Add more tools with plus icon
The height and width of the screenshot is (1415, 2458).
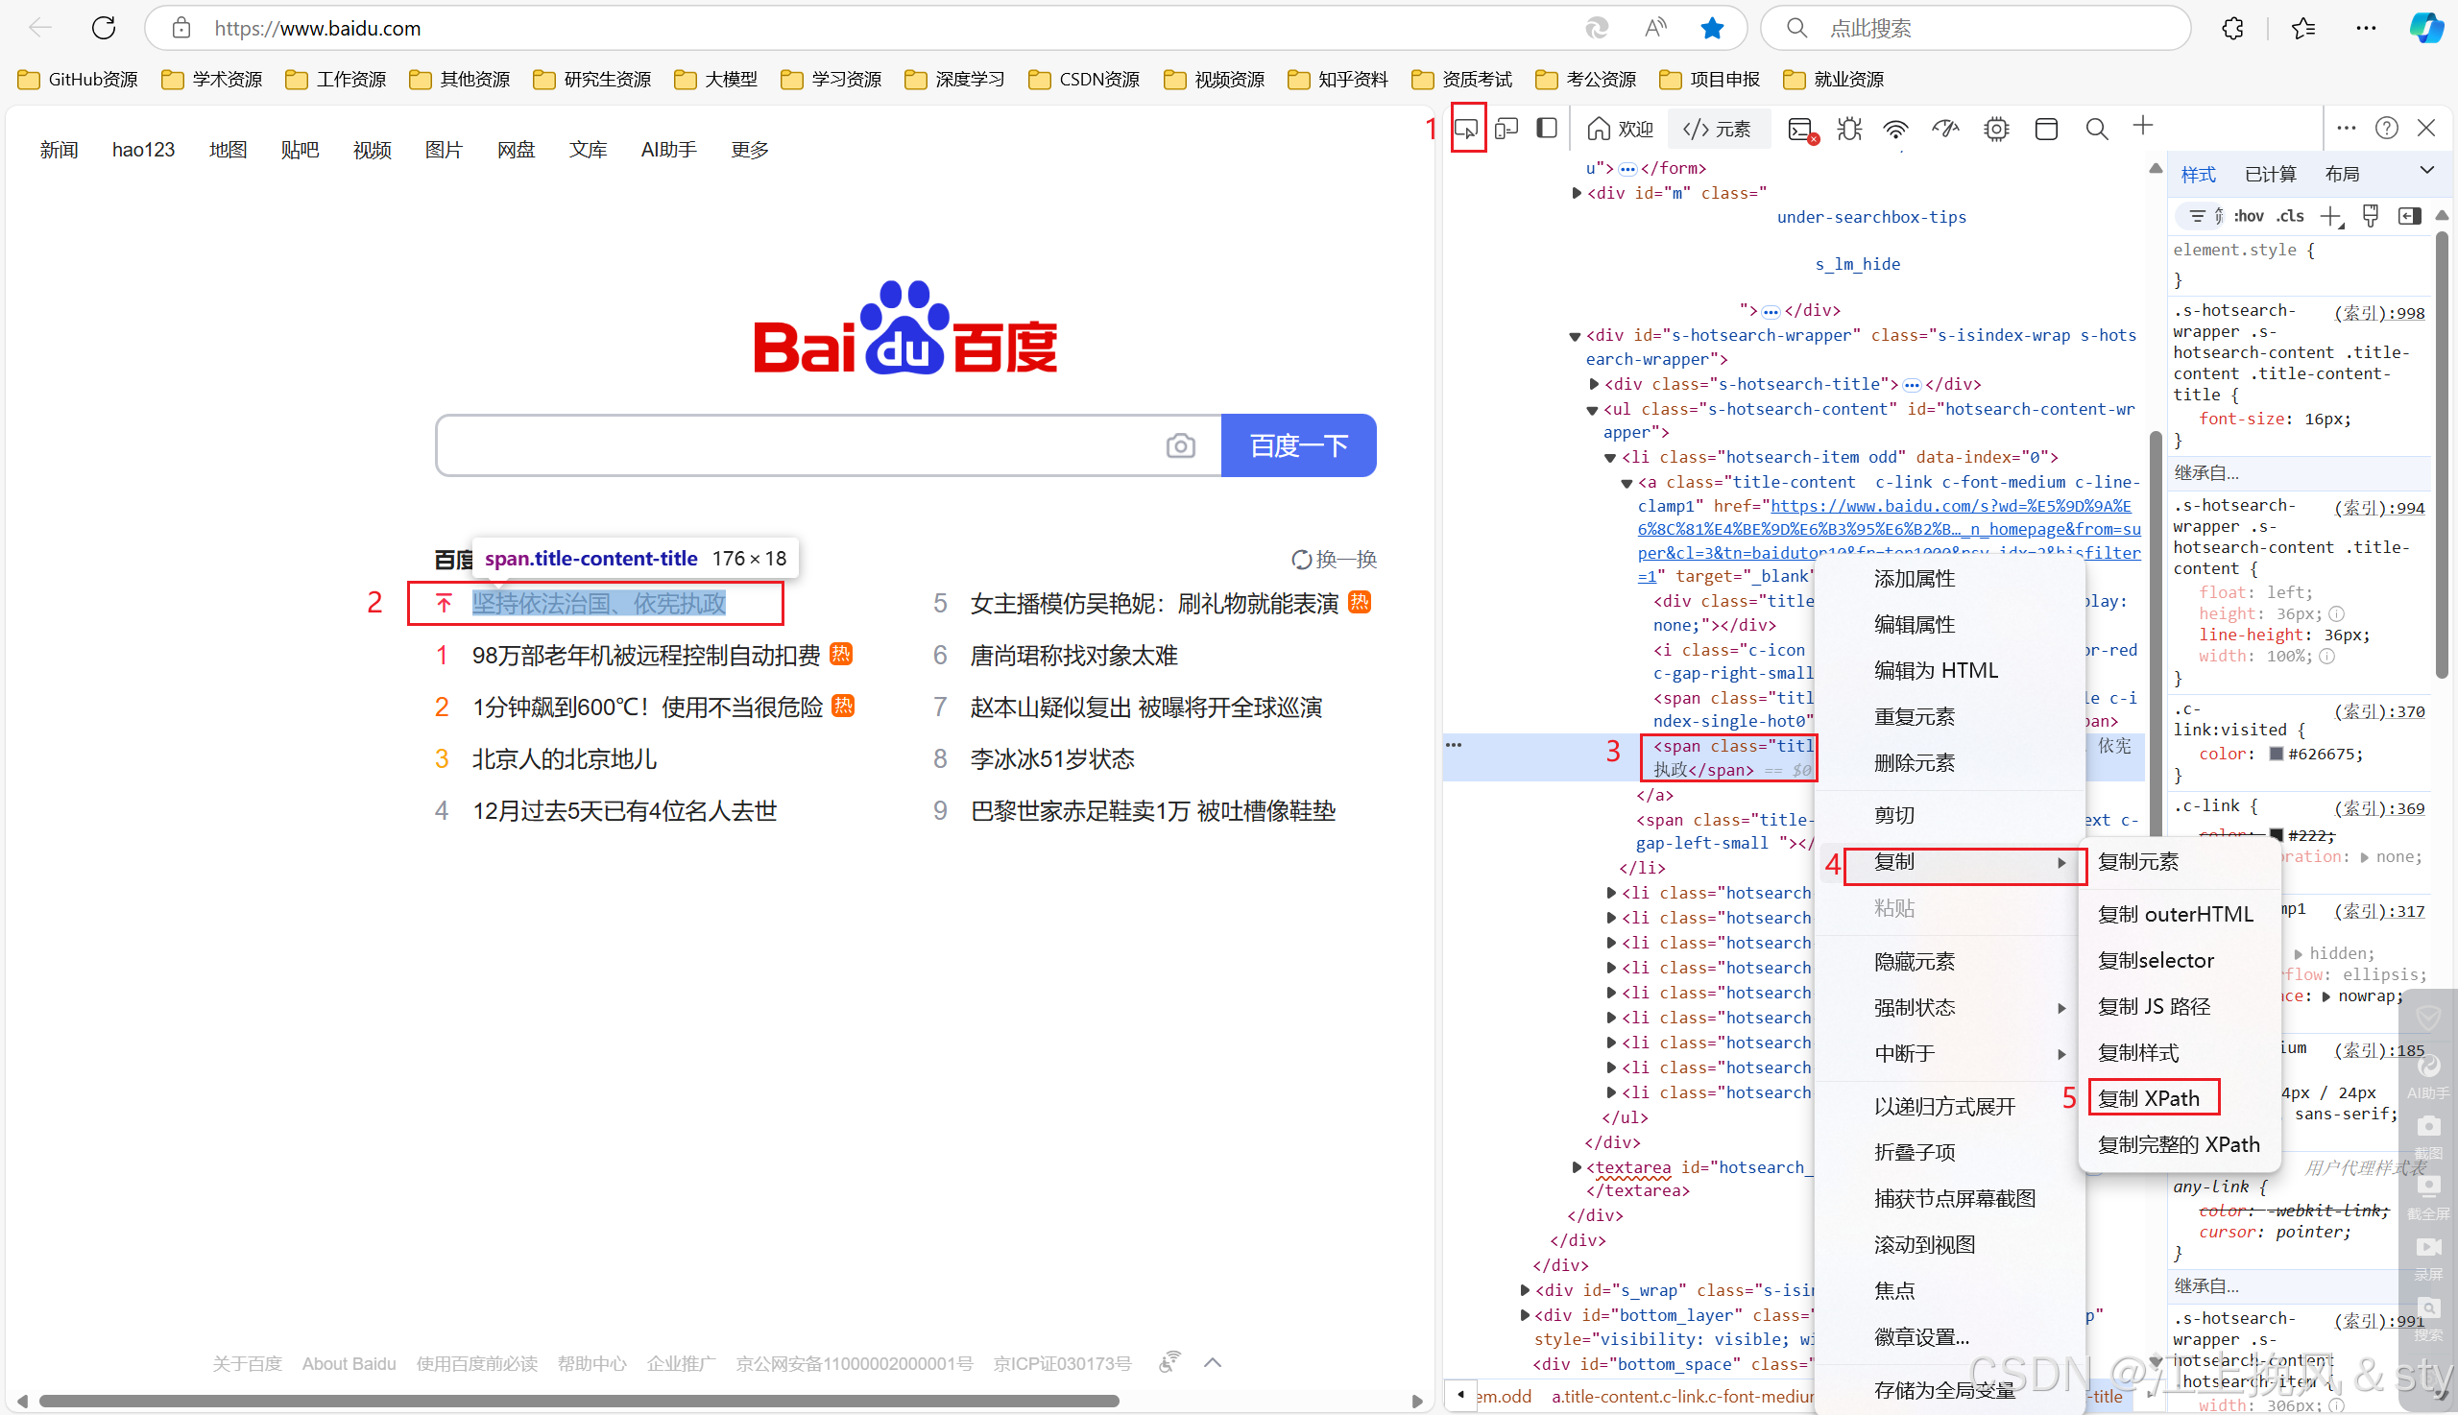click(2143, 127)
